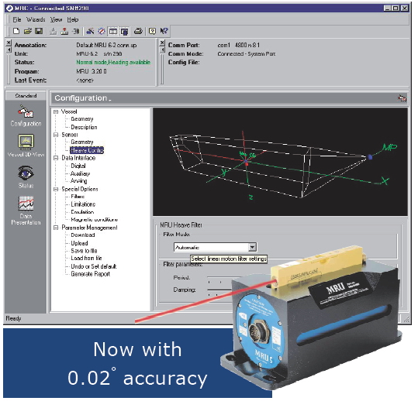Collapse the Data Interface tree node
This screenshot has width=418, height=401.
[x=56, y=158]
